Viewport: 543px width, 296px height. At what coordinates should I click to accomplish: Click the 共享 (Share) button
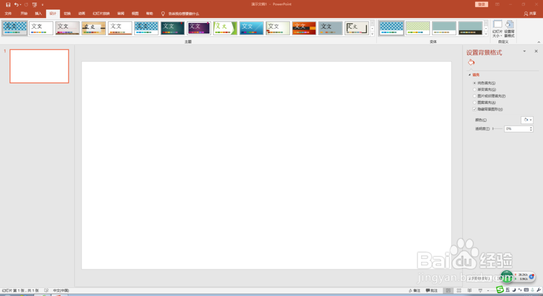pyautogui.click(x=530, y=14)
